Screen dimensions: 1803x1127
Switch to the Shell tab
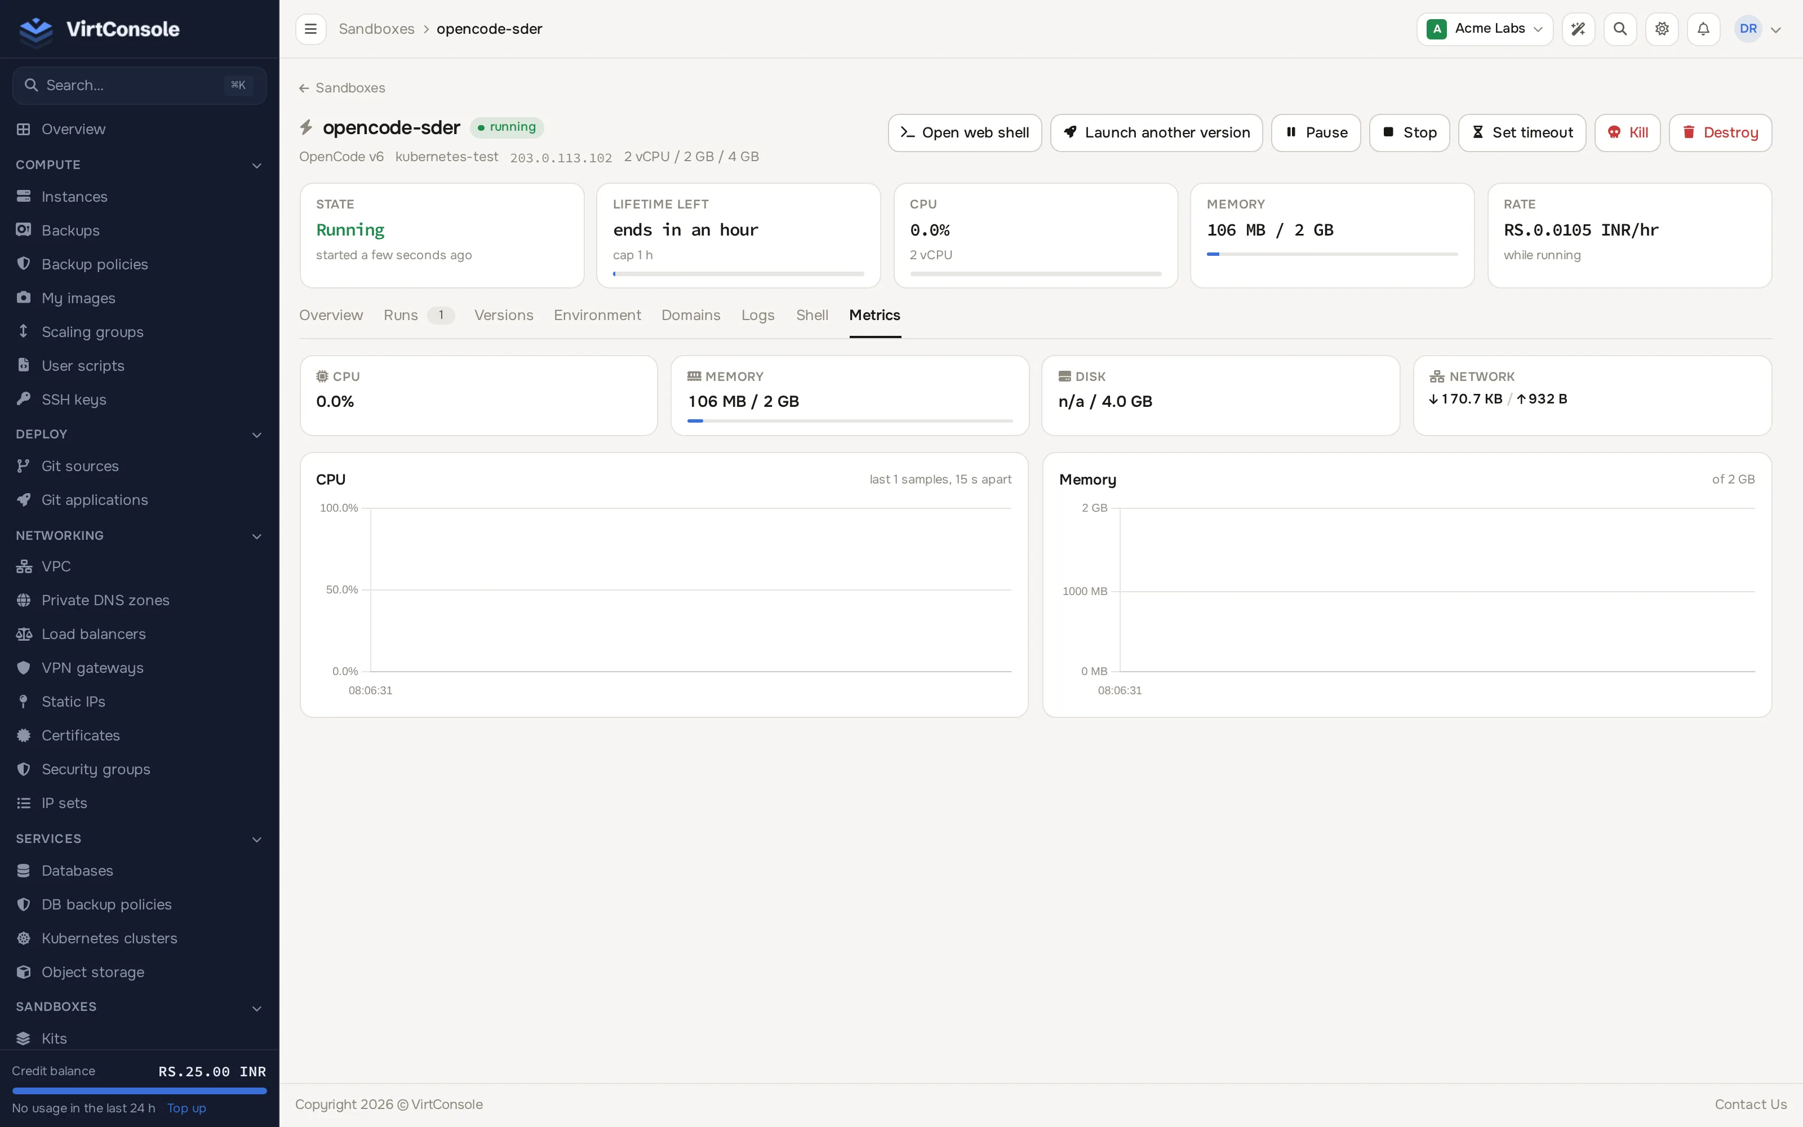pos(811,316)
